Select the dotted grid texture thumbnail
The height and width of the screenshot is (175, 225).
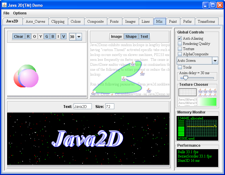pyautogui.click(x=187, y=92)
